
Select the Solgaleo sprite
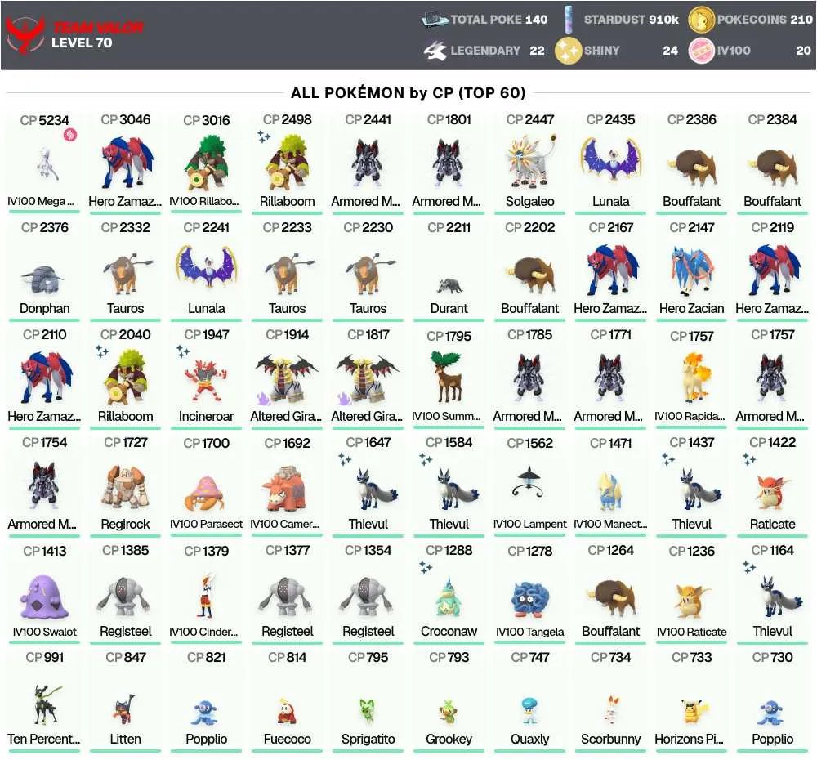[530, 161]
